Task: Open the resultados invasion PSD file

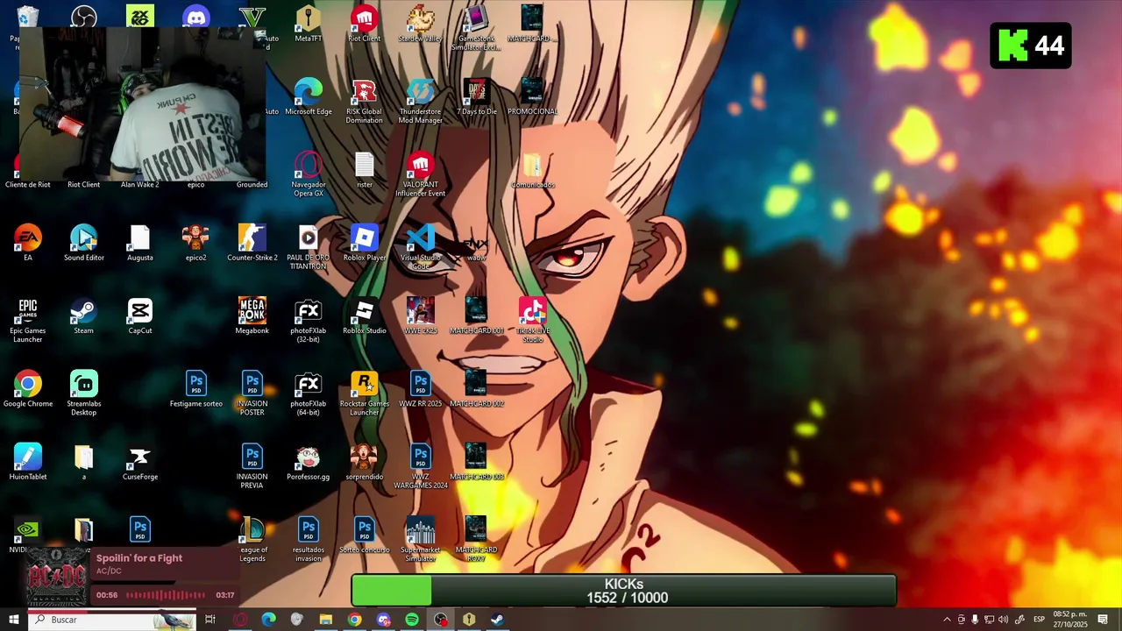Action: (308, 539)
